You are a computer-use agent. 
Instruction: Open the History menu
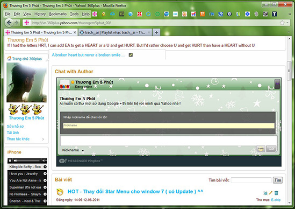(x=40, y=14)
